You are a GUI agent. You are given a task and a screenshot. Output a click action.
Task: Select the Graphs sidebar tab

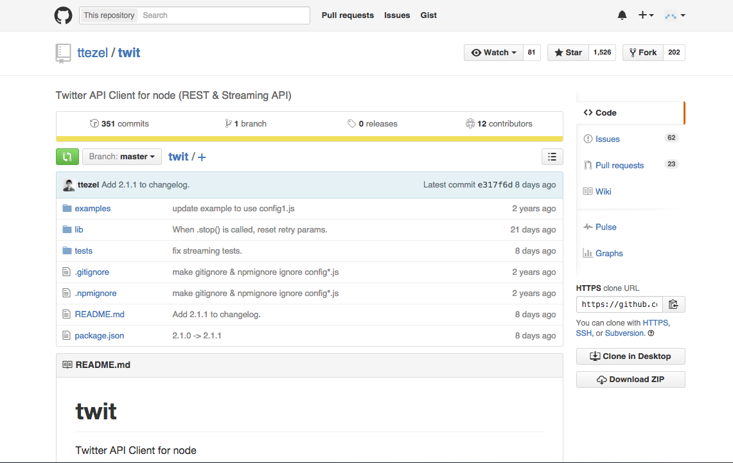click(x=630, y=253)
